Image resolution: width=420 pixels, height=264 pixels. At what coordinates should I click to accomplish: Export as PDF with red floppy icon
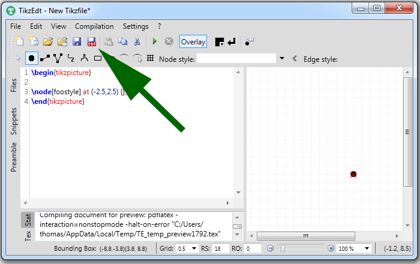pyautogui.click(x=92, y=42)
